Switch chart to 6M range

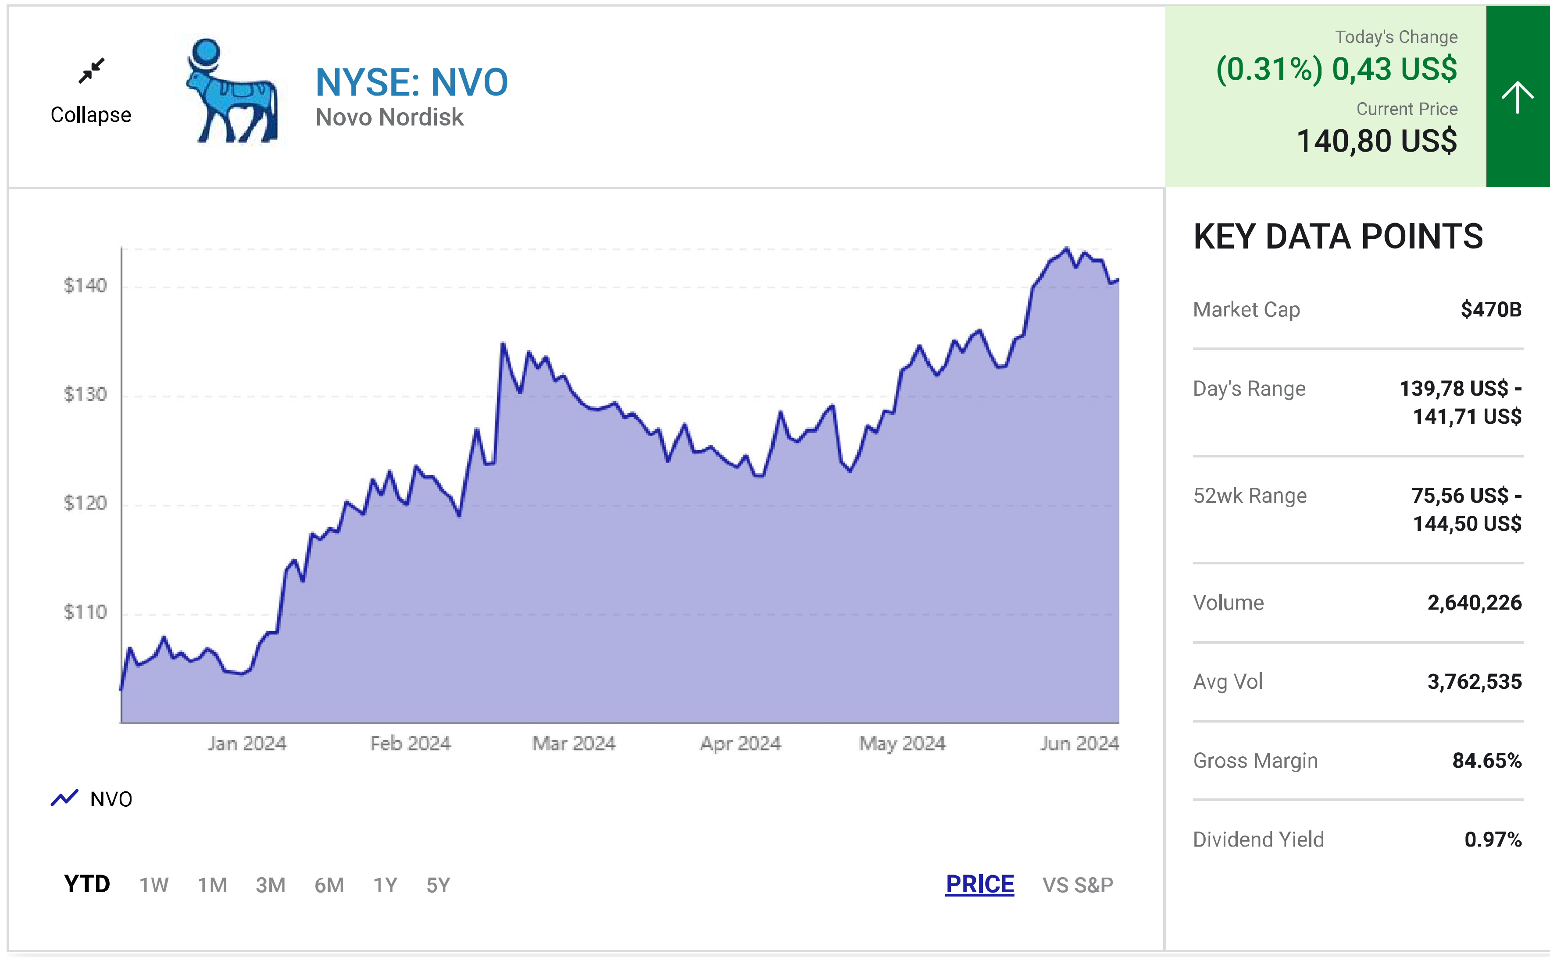click(x=329, y=885)
